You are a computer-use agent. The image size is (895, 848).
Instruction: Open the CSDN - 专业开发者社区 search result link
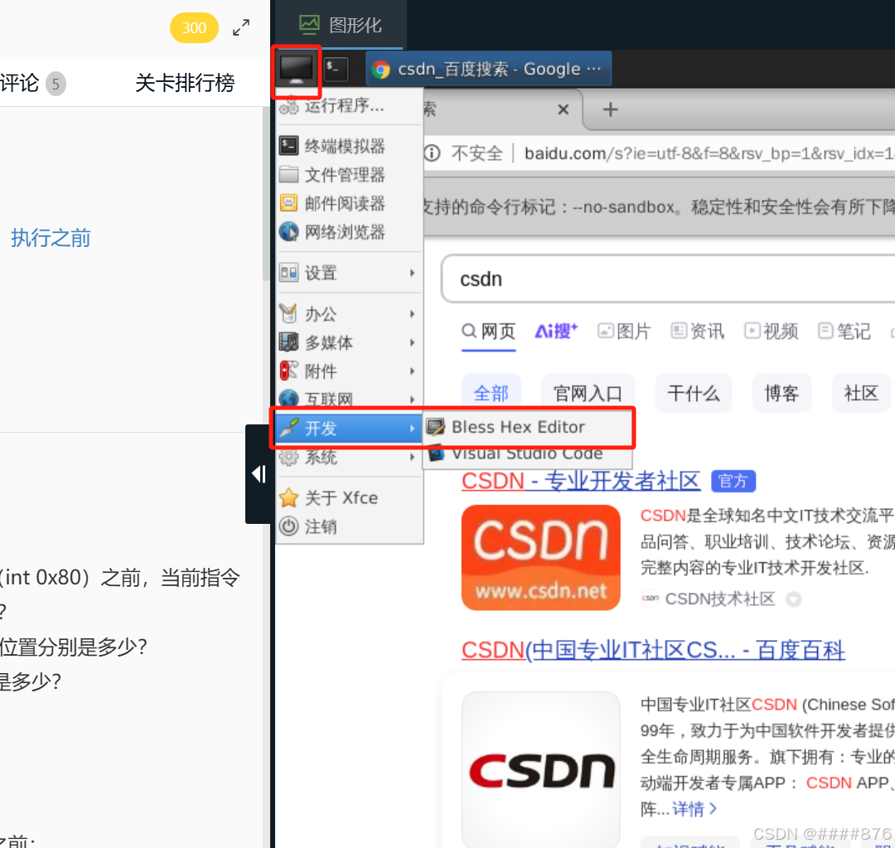coord(580,481)
